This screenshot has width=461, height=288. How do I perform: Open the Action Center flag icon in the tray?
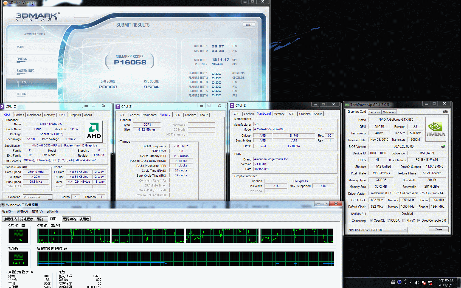pos(424,283)
